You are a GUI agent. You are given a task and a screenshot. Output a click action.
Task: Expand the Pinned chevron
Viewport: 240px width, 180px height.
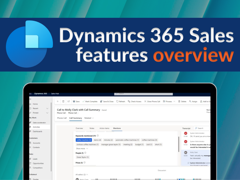coord(47,113)
